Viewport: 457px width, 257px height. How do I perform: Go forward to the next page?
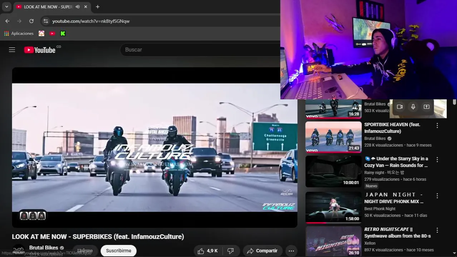tap(19, 21)
